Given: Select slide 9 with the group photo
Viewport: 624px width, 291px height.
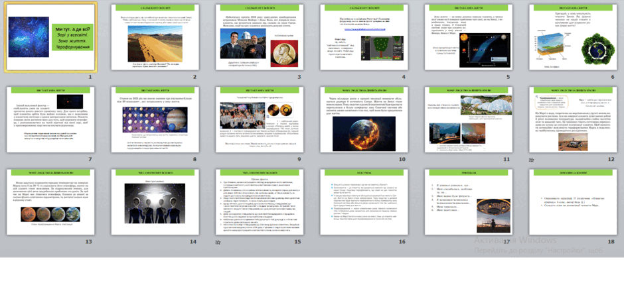Looking at the screenshot, I should tap(260, 120).
